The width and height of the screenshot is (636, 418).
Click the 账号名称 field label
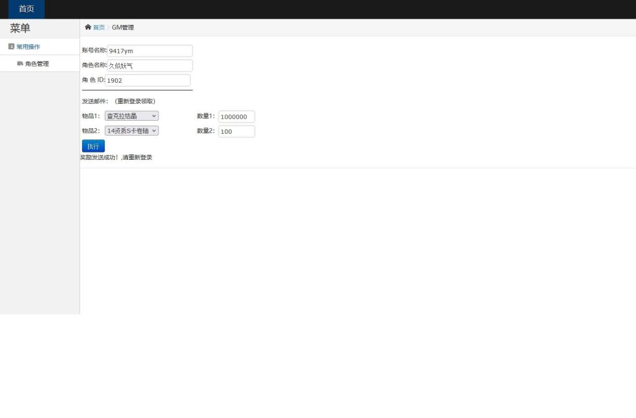[94, 50]
